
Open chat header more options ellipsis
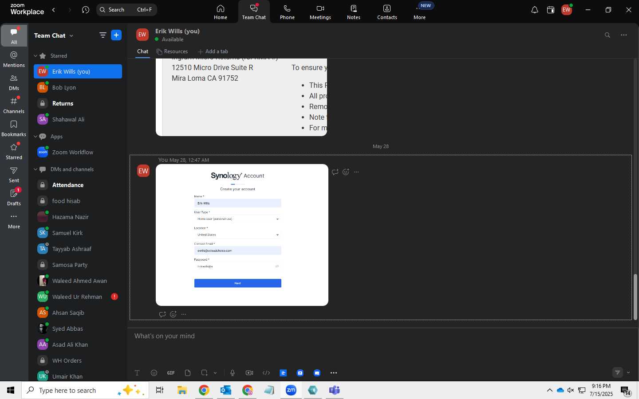pos(624,35)
